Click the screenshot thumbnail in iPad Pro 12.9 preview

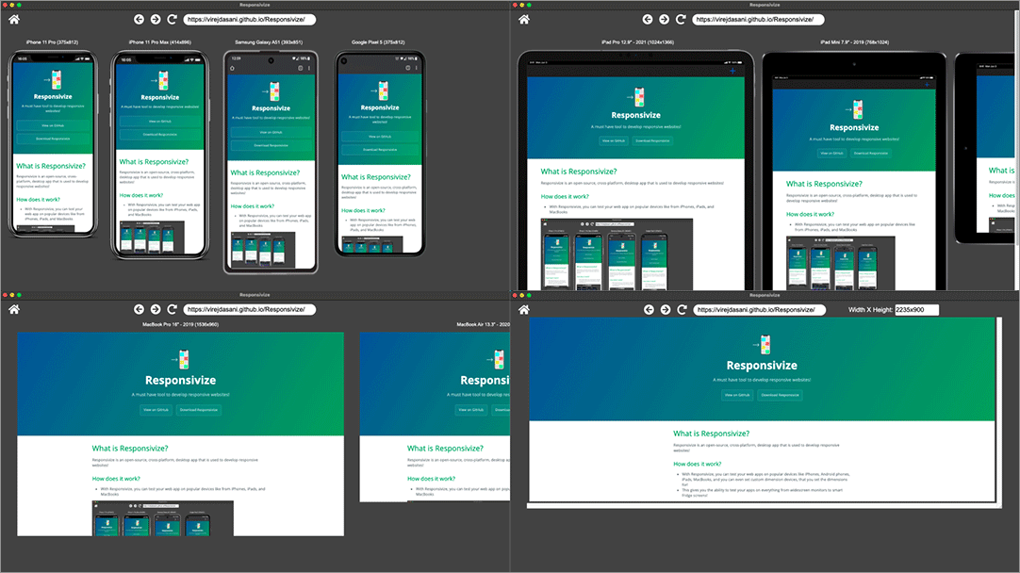617,254
